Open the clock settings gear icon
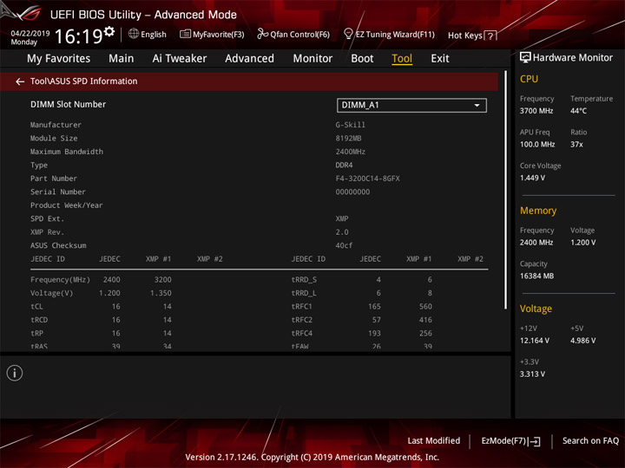Viewport: 625px width, 468px height. (x=109, y=31)
